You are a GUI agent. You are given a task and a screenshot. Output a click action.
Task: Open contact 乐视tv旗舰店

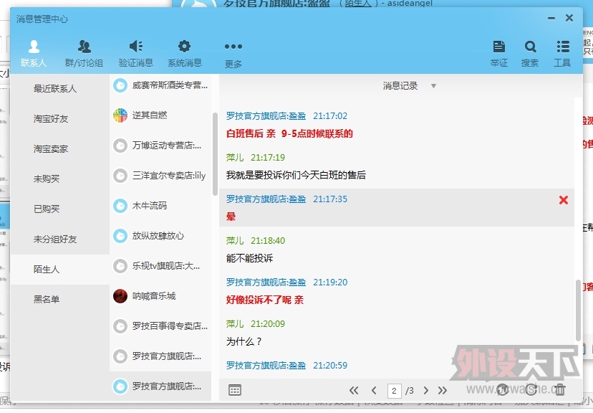coord(160,266)
